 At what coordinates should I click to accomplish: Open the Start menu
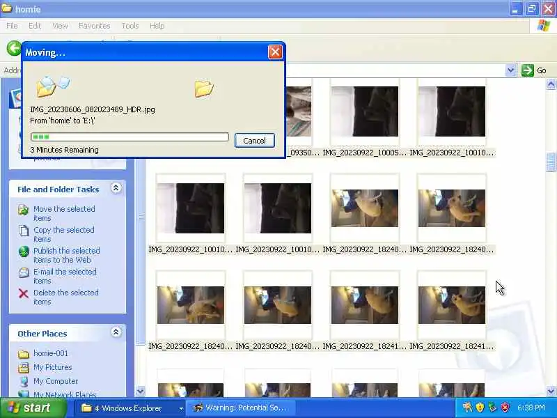(x=33, y=408)
